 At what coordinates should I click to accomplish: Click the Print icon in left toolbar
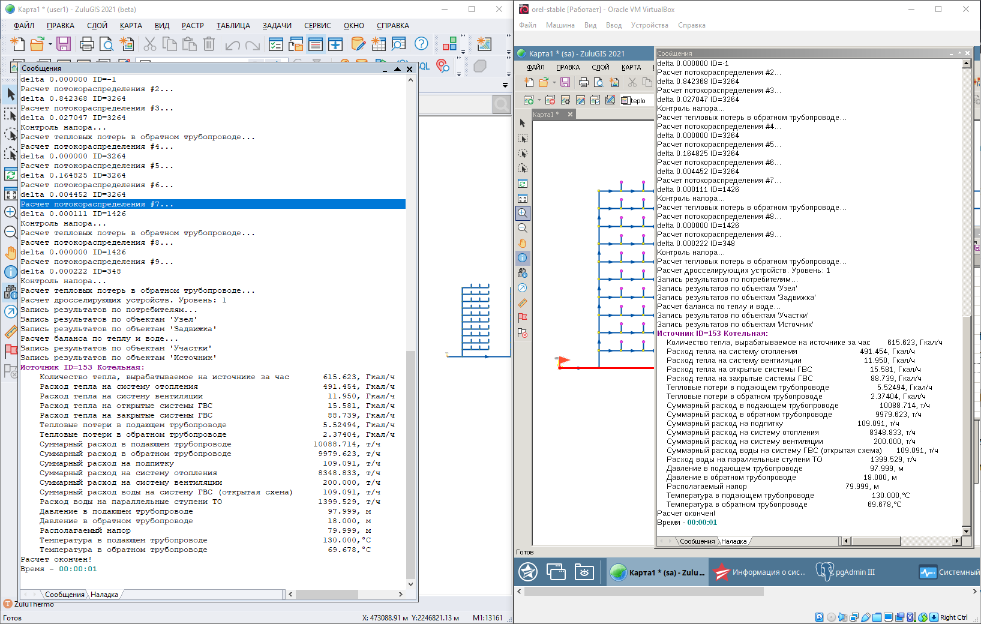[x=87, y=44]
